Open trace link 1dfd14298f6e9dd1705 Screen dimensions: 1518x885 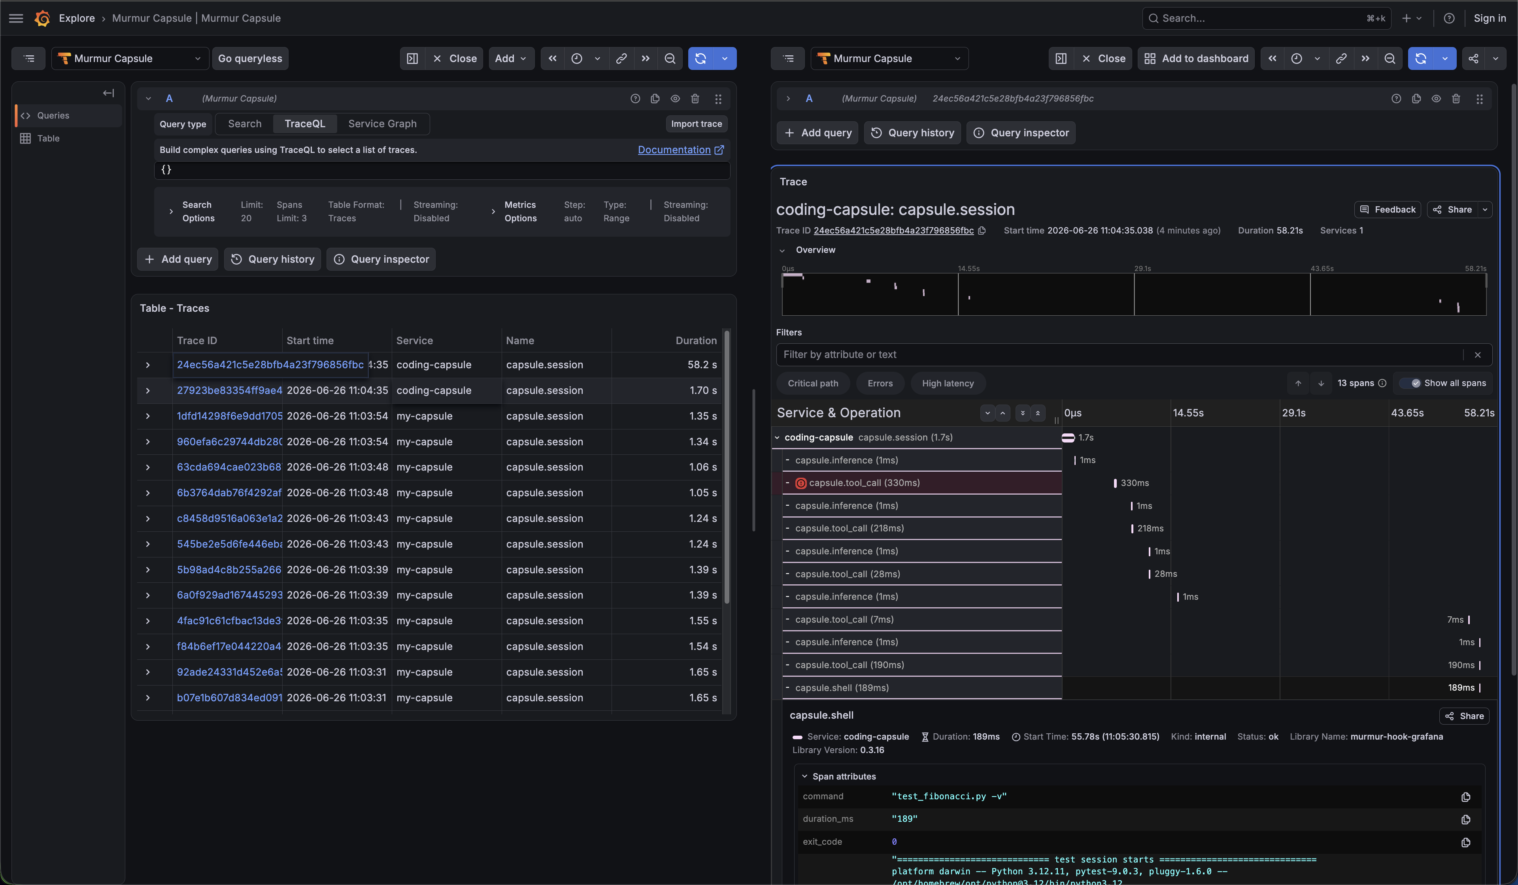[229, 416]
